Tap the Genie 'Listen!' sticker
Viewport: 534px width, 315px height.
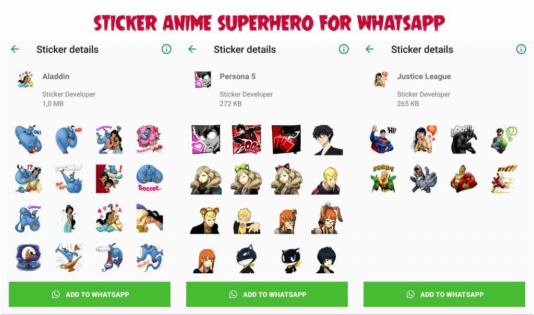29,219
